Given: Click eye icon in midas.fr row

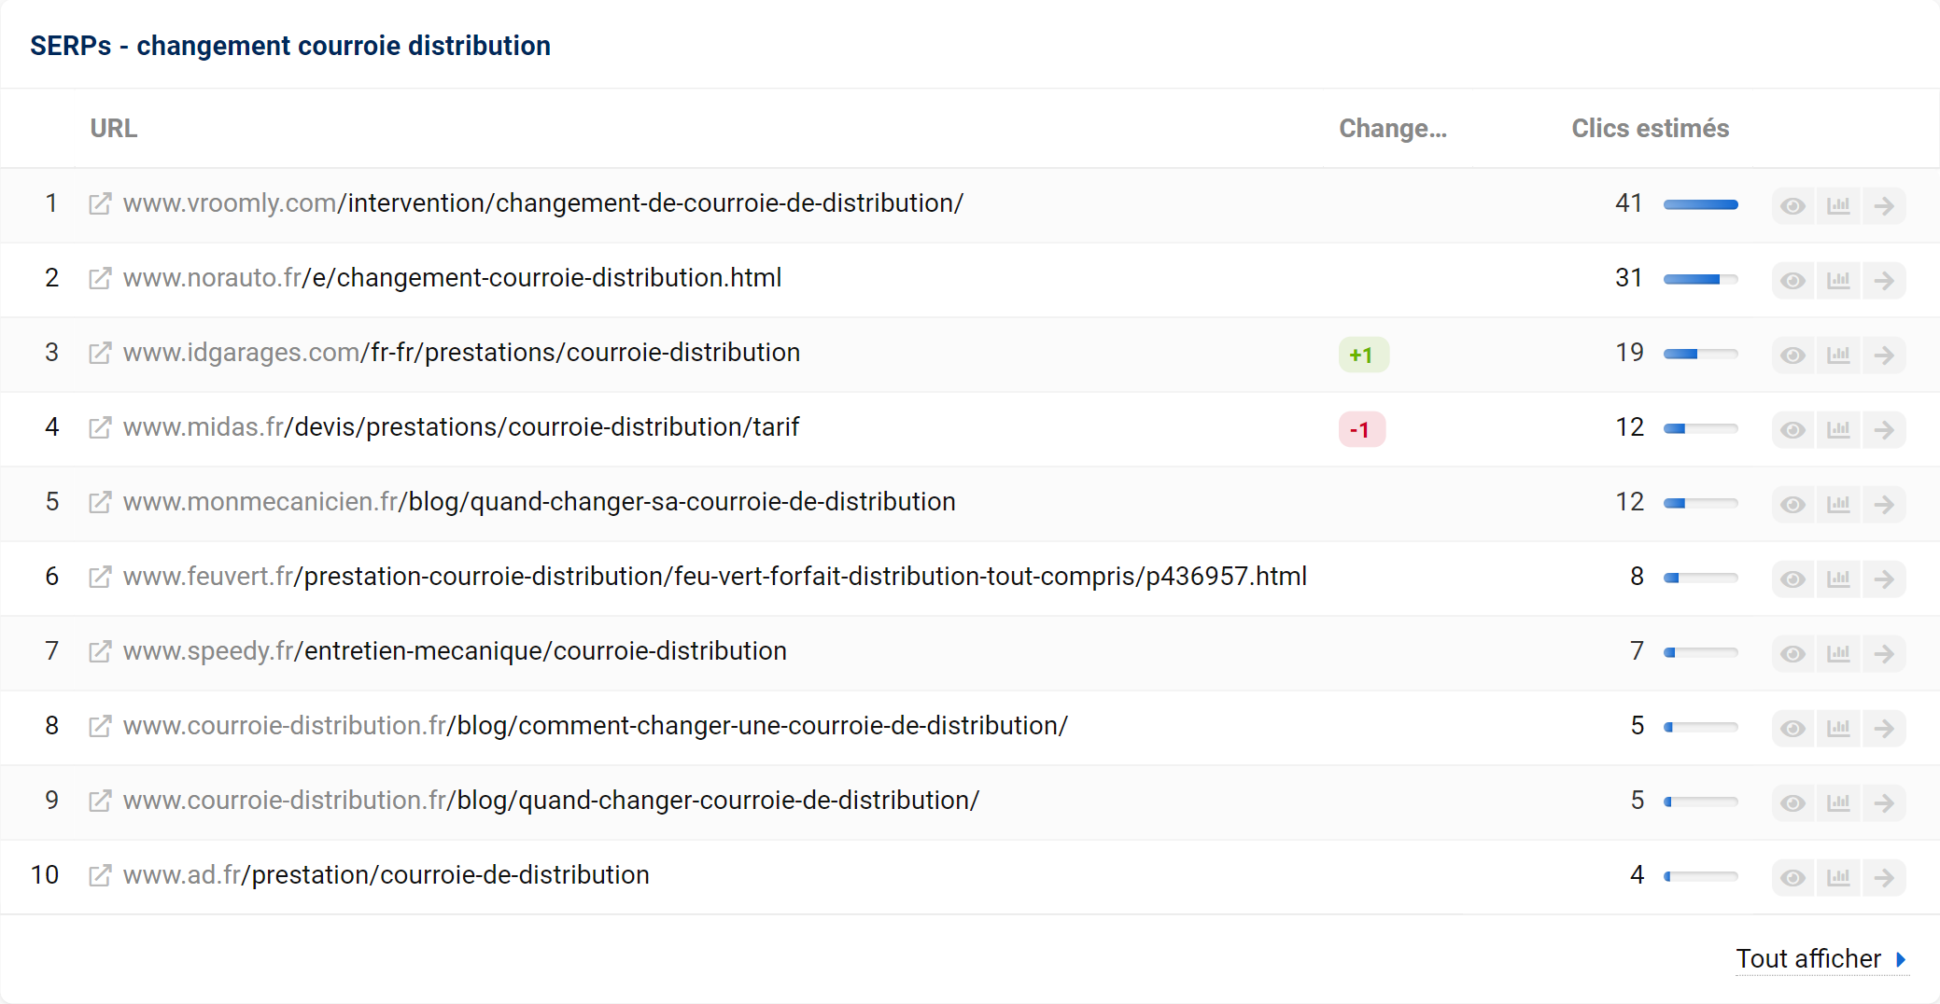Looking at the screenshot, I should pyautogui.click(x=1792, y=429).
